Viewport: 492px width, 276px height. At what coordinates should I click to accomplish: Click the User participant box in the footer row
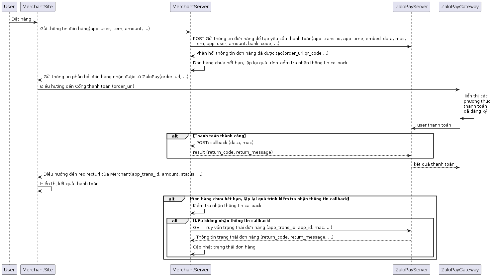[9, 269]
